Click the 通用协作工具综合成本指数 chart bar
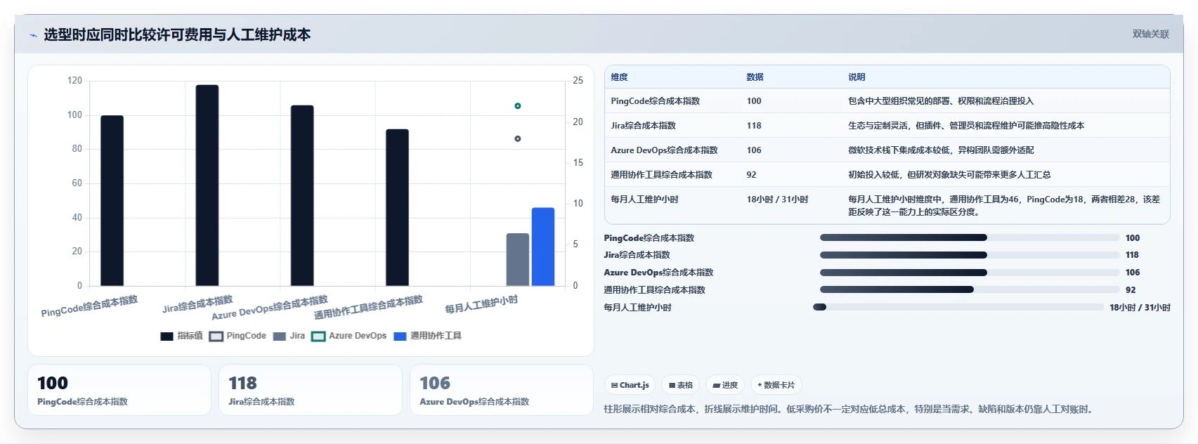This screenshot has height=444, width=1198. pos(397,207)
